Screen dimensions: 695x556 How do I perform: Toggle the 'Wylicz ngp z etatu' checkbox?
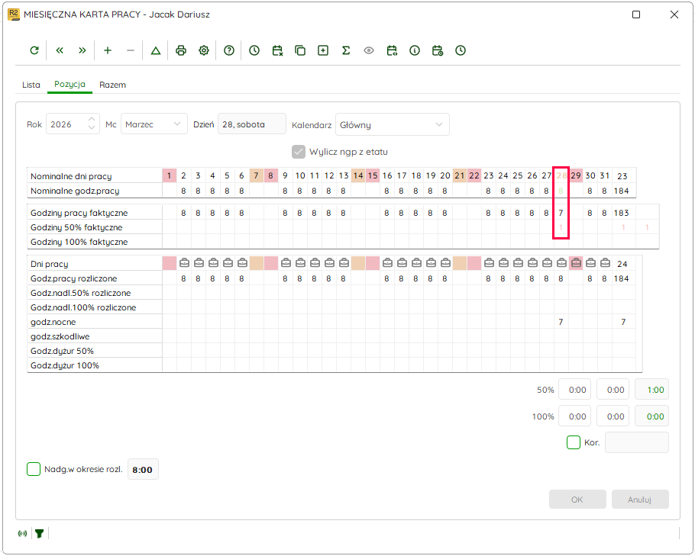tap(299, 152)
